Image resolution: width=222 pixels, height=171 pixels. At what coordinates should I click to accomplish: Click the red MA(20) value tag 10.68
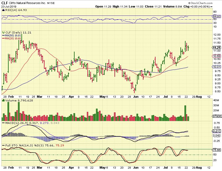coord(217,56)
